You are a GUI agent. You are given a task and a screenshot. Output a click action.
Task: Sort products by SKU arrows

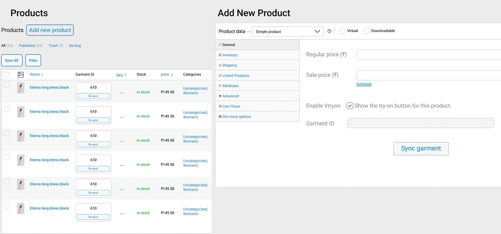tap(126, 75)
